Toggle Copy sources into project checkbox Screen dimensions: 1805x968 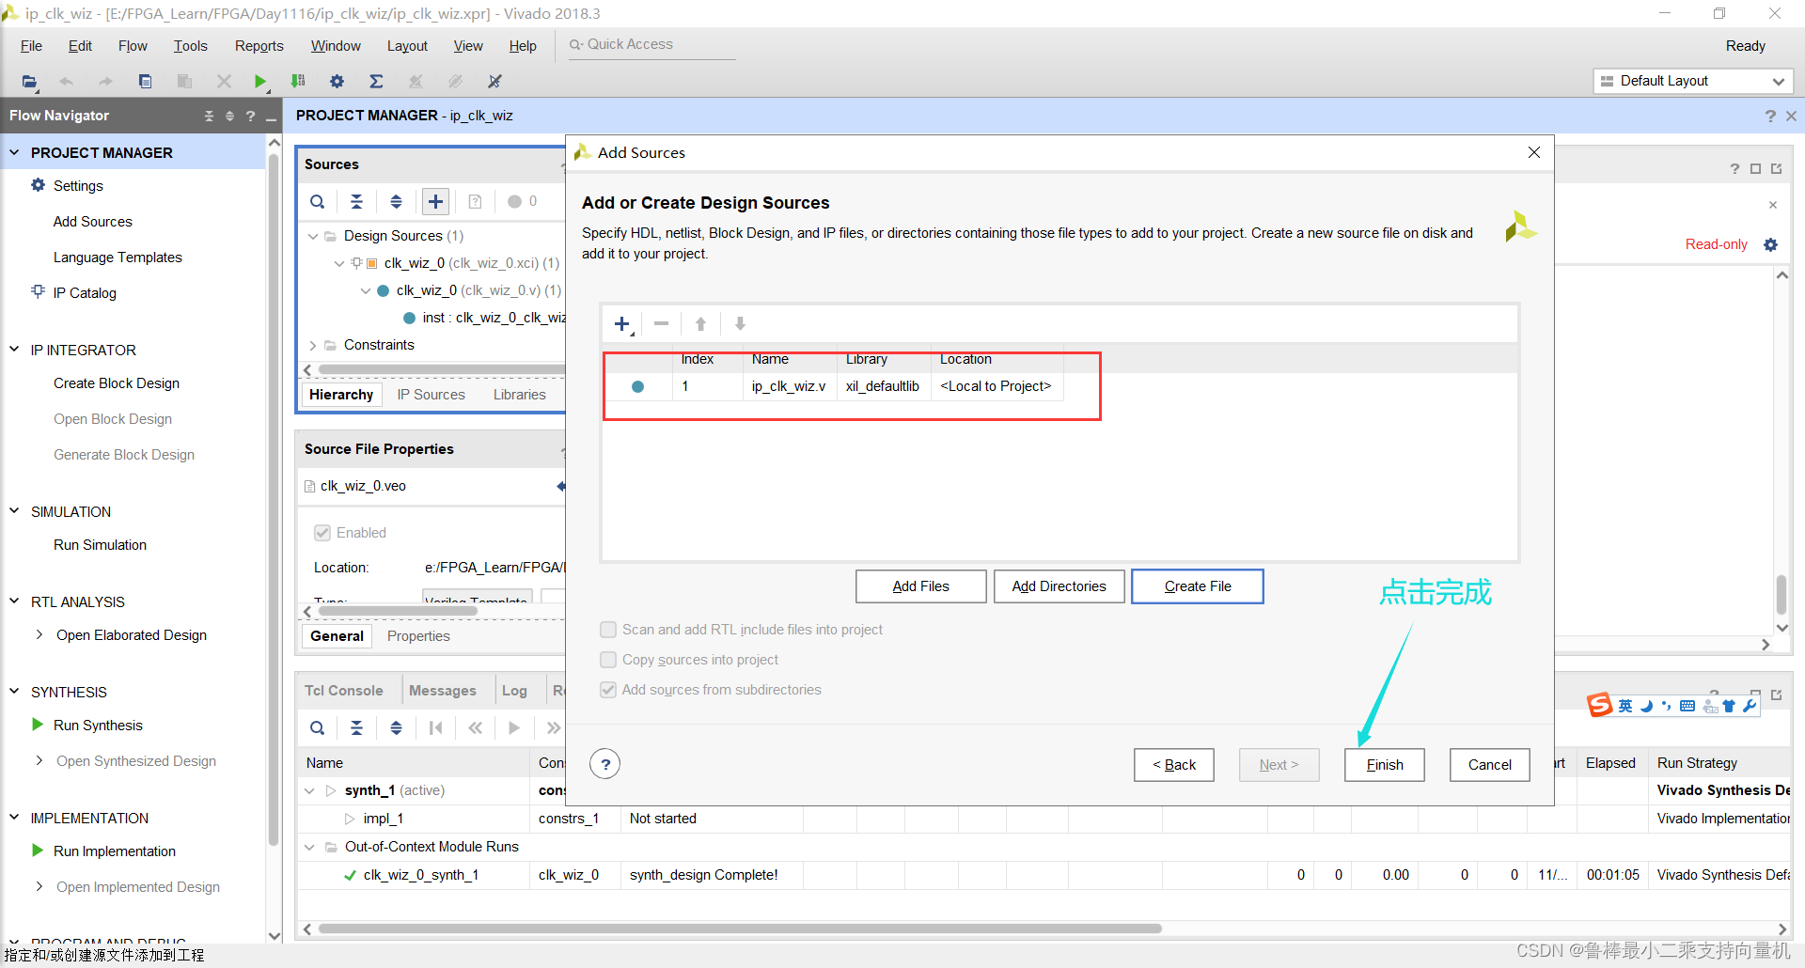click(x=608, y=660)
